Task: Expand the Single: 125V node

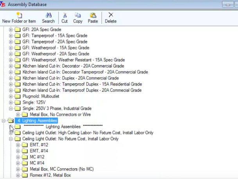Action: 11,102
